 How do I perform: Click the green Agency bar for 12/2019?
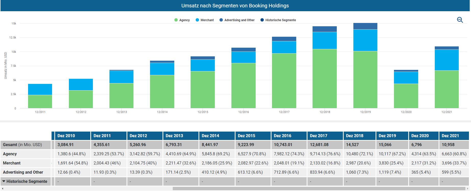pos(365,80)
